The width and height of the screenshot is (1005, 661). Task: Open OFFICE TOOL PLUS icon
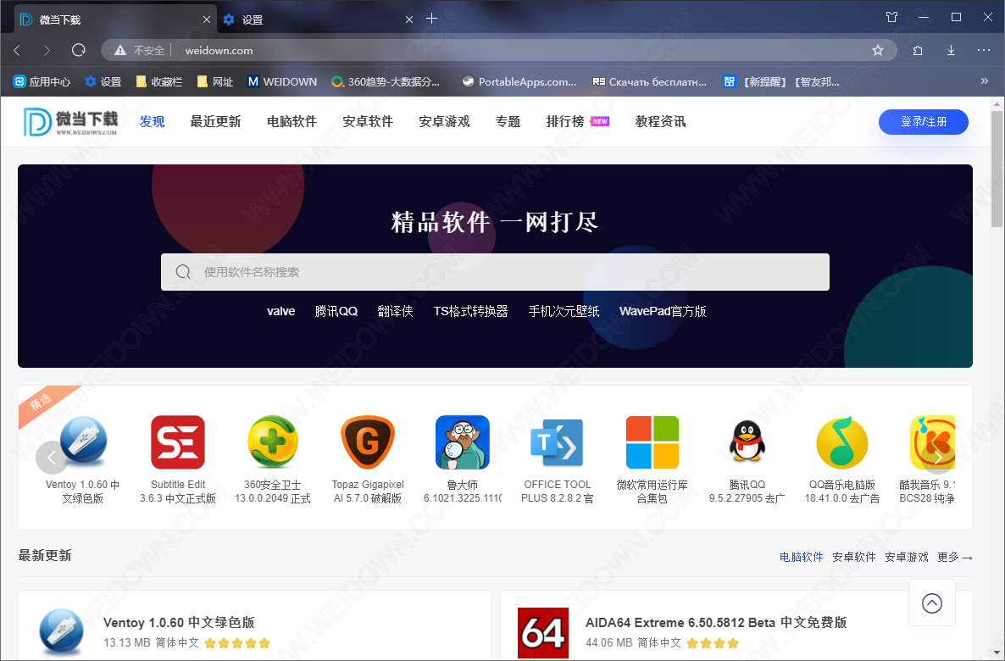(x=557, y=442)
